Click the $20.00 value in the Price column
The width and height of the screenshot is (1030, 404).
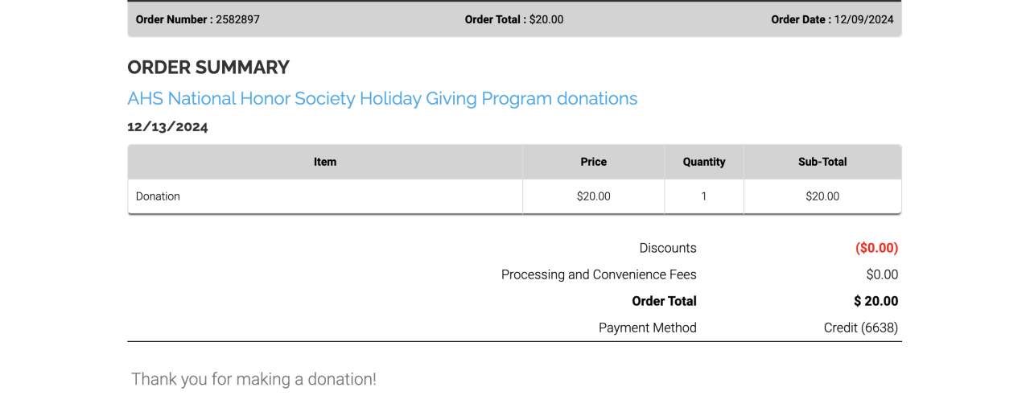[594, 196]
